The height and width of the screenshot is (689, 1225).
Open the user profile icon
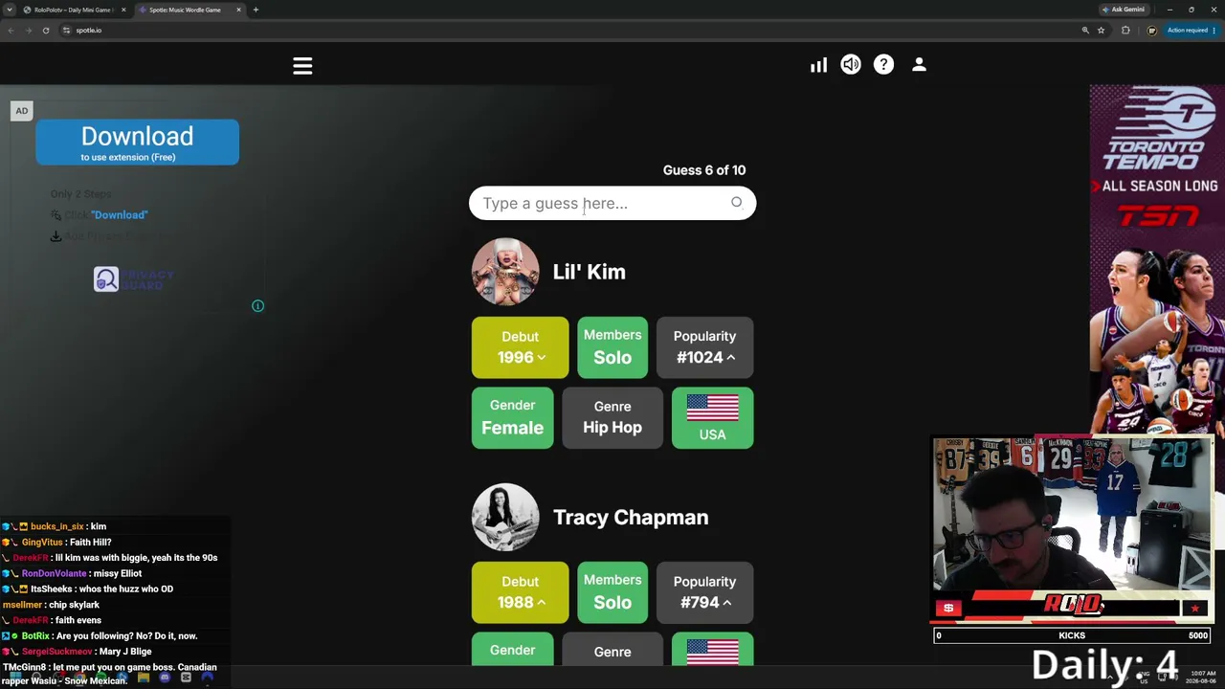[x=919, y=64]
